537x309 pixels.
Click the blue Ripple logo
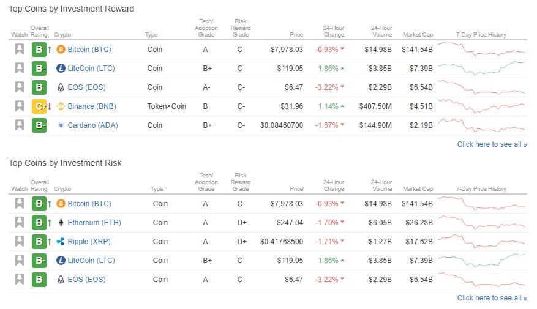61,242
